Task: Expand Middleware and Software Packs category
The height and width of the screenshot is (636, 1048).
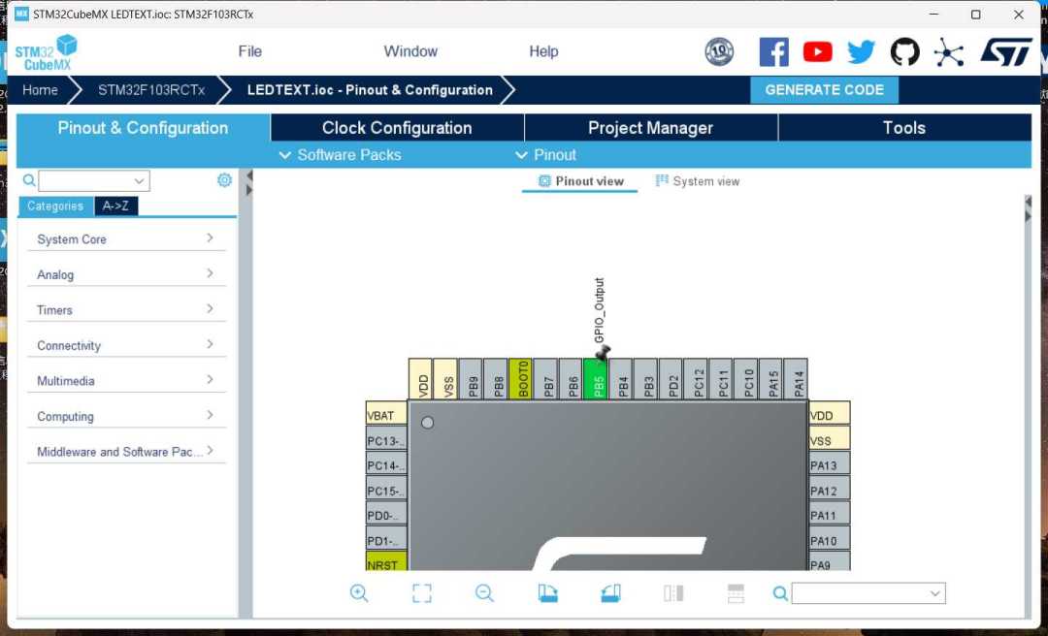Action: point(126,451)
